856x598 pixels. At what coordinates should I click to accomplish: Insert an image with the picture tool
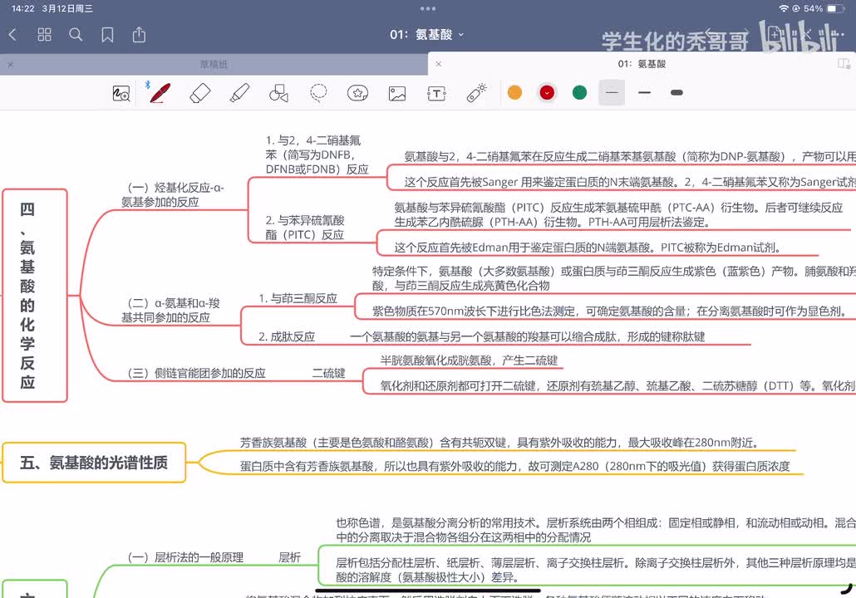pyautogui.click(x=397, y=93)
